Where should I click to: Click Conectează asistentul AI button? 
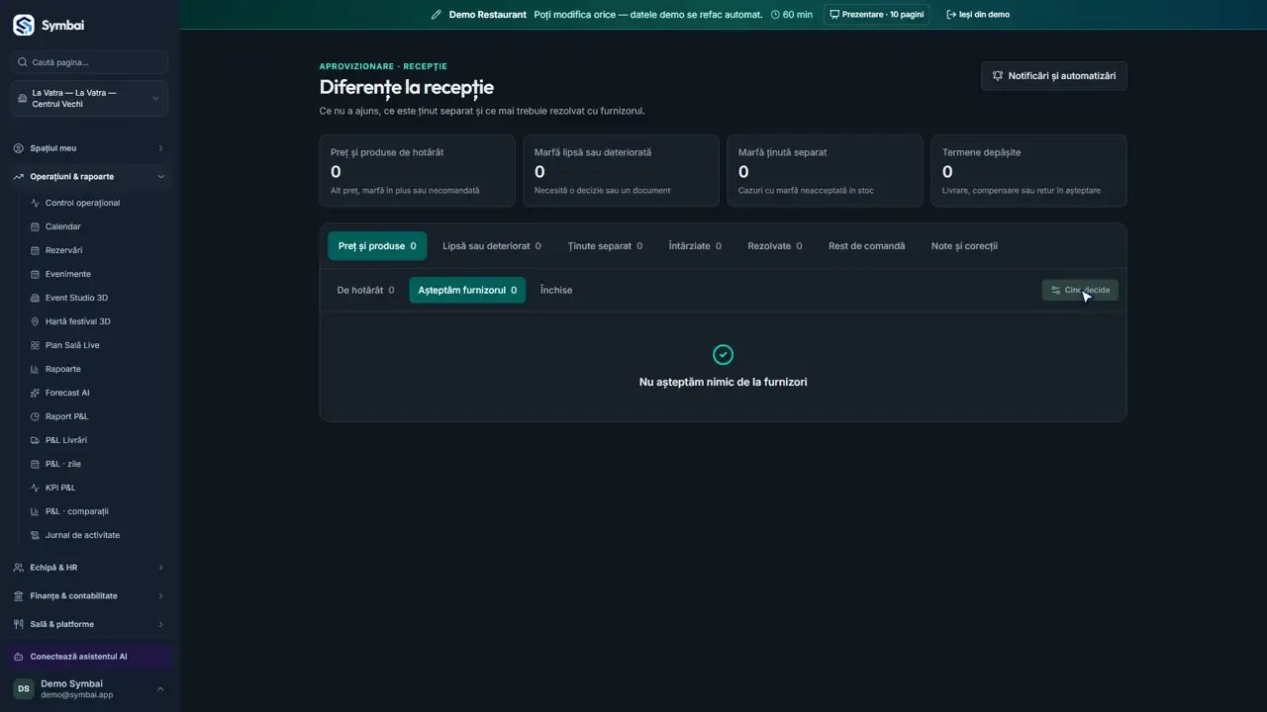(x=89, y=657)
